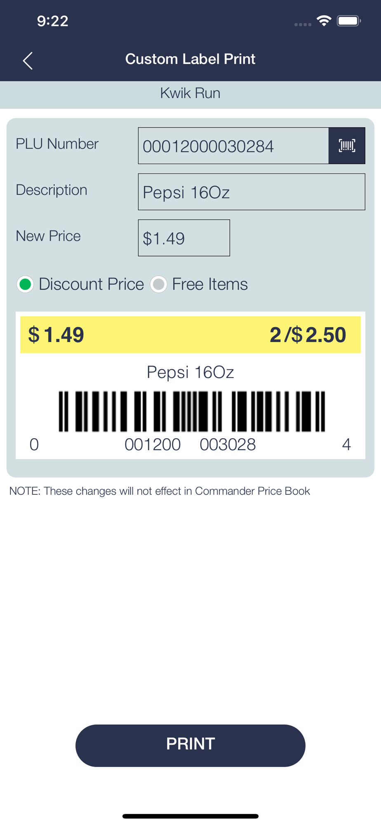381x826 pixels.
Task: Tap the 9:22 clock in status bar
Action: click(52, 21)
